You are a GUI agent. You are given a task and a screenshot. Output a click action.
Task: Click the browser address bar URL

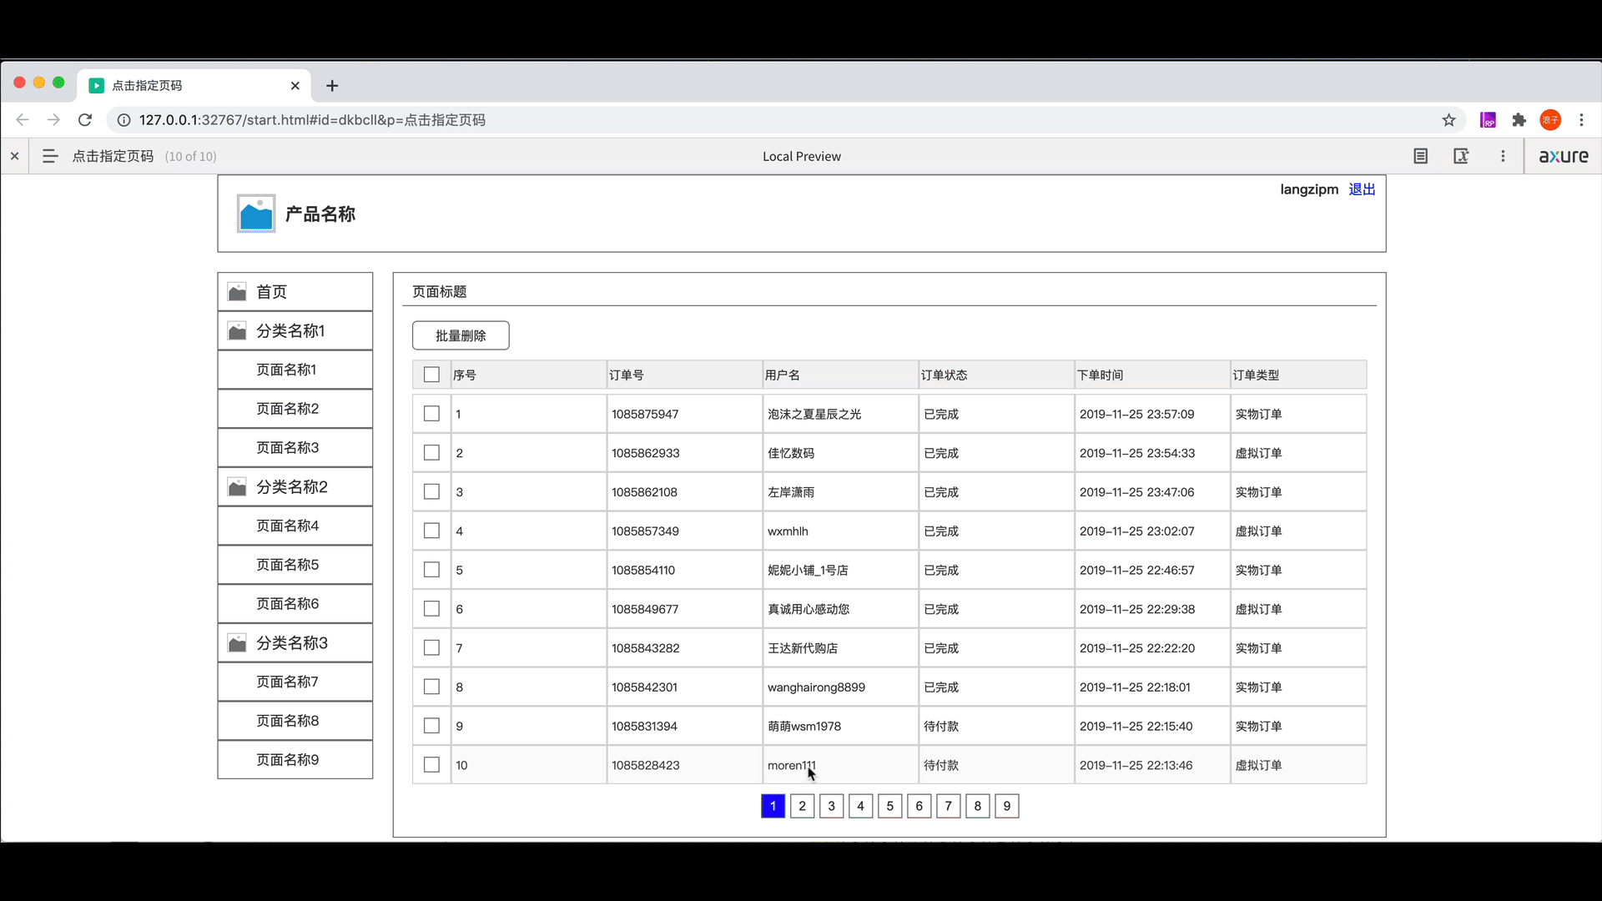pyautogui.click(x=312, y=120)
